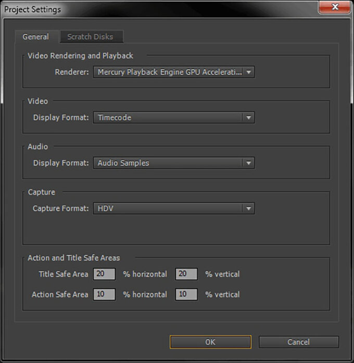Open the Capture Format HDV box
354x363 pixels.
[168, 209]
